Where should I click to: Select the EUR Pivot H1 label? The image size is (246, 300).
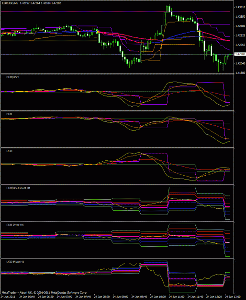click(15, 225)
